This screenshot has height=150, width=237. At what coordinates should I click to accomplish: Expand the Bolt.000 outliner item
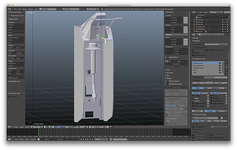194,20
